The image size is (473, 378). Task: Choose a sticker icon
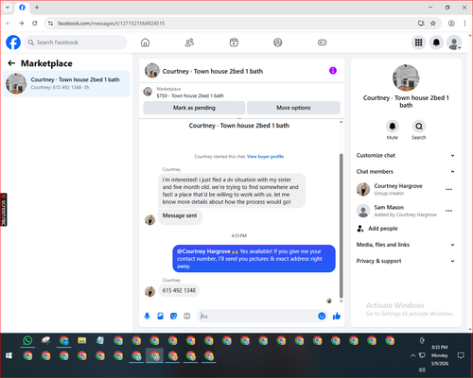click(173, 316)
